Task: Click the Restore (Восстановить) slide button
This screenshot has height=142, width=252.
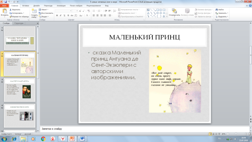Action: 46,13
